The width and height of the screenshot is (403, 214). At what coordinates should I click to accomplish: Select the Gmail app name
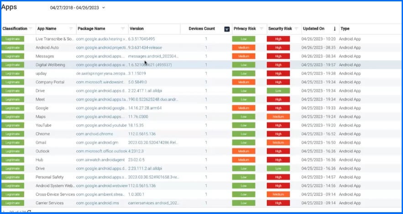[41, 142]
